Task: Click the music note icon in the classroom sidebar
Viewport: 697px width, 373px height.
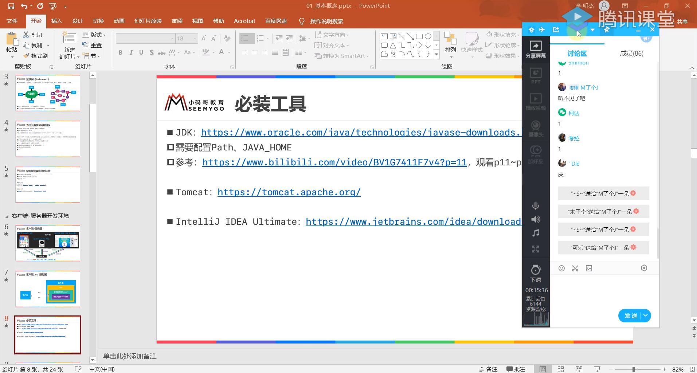Action: [x=536, y=233]
